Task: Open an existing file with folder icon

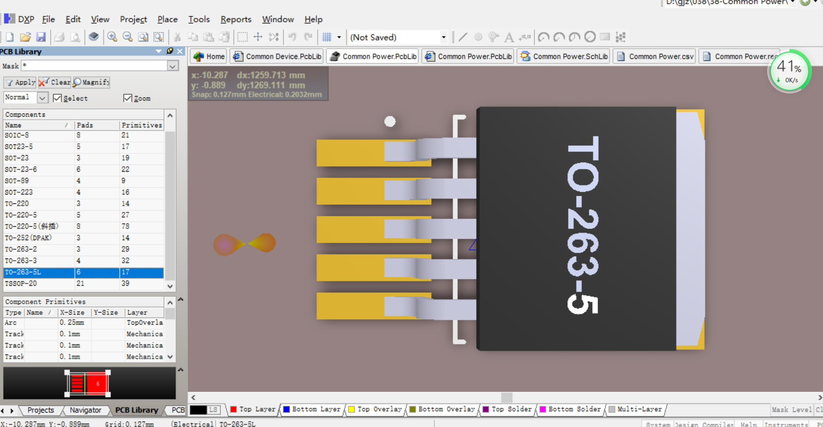Action: pyautogui.click(x=25, y=37)
